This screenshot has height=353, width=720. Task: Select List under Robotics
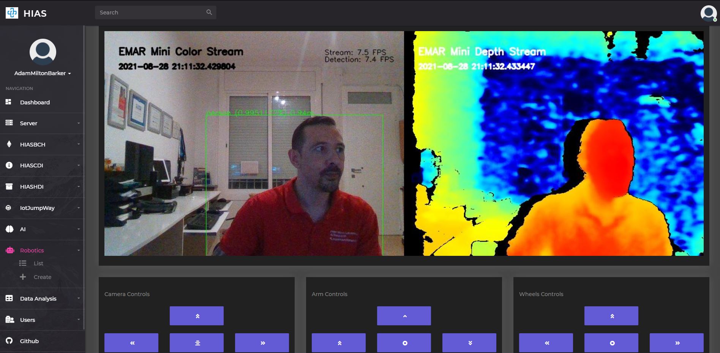coord(38,263)
